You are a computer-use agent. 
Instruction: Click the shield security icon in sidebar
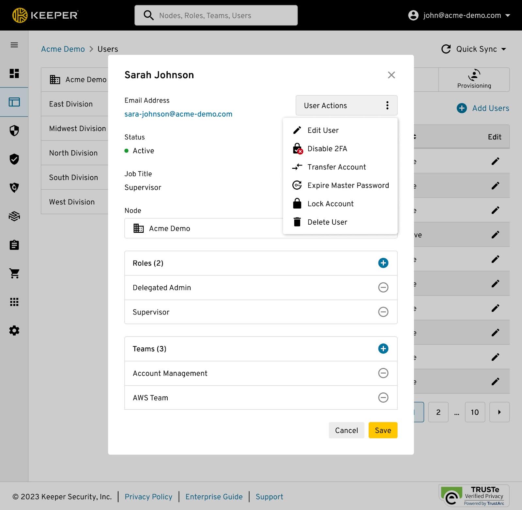pos(14,131)
